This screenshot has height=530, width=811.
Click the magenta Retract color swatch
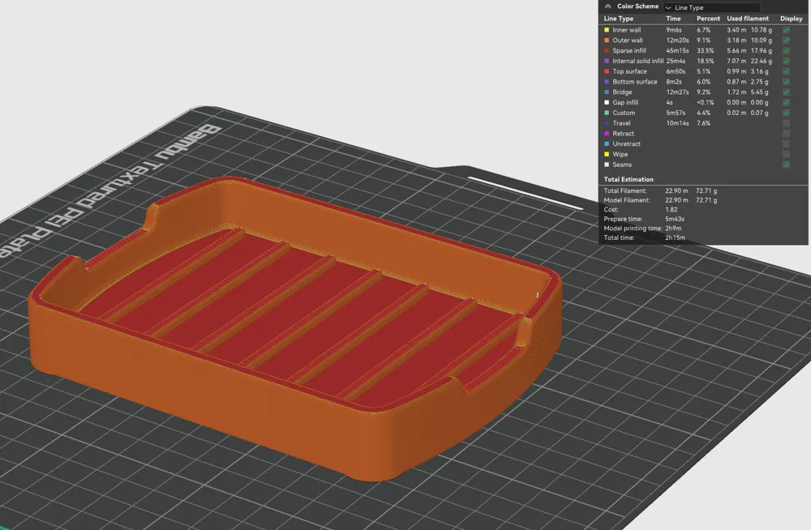pos(607,134)
